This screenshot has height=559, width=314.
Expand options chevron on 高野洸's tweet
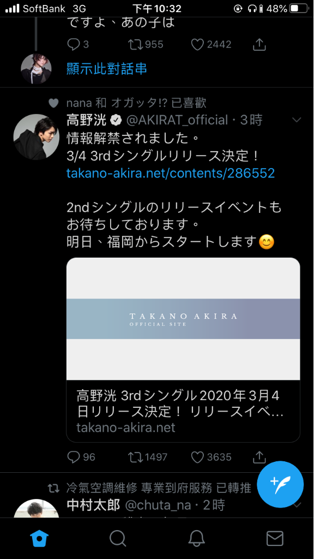tap(297, 120)
